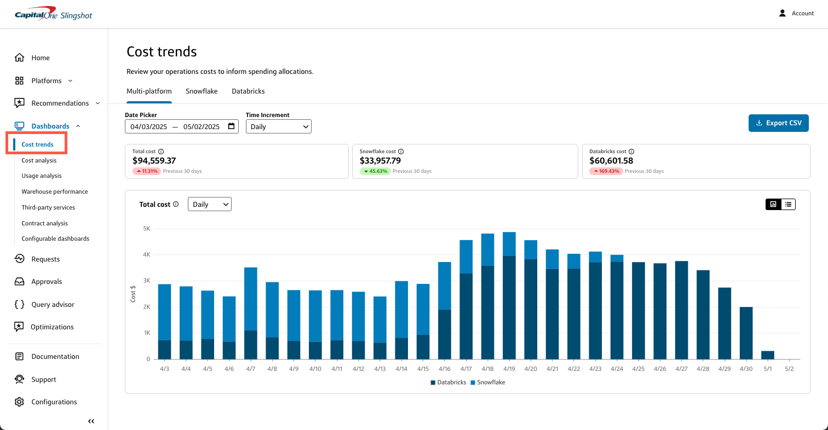Open the calendar icon in Date Picker

[x=232, y=126]
